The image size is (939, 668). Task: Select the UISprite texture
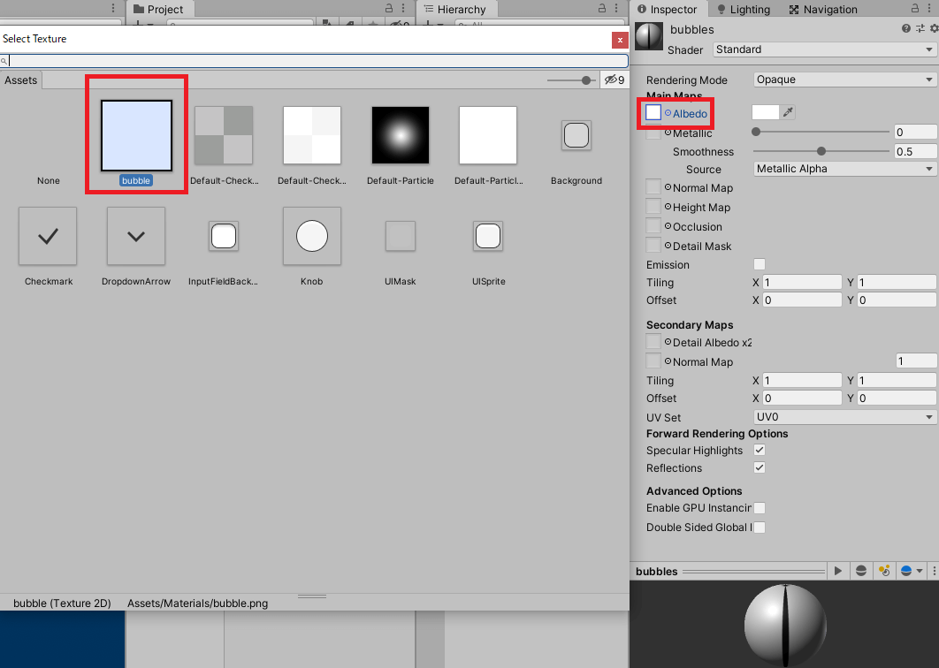488,236
